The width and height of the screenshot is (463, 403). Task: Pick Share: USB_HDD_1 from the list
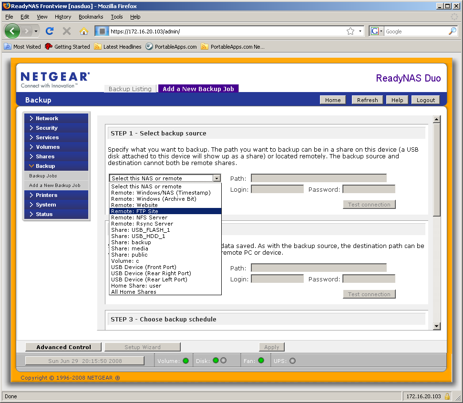click(165, 236)
